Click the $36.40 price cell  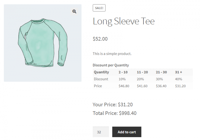click(161, 86)
